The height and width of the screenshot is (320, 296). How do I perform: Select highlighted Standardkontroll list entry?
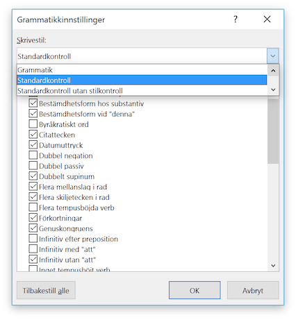tap(142, 81)
